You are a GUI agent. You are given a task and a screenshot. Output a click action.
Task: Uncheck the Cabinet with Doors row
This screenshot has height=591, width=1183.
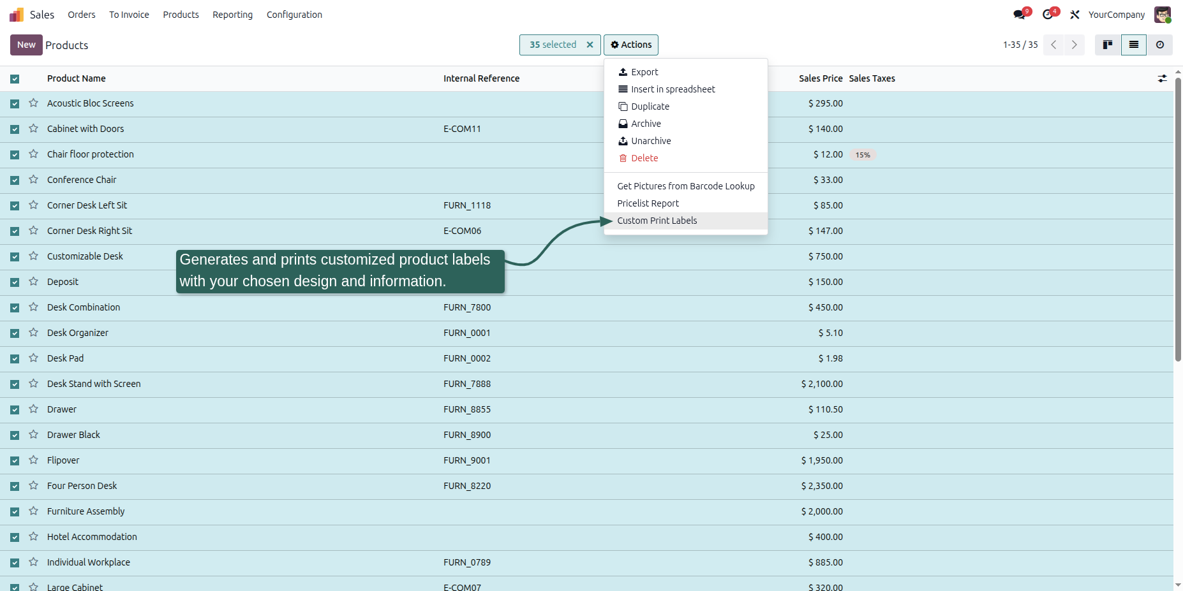tap(15, 129)
